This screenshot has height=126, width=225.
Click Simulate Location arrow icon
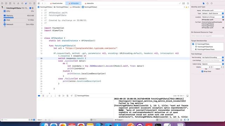(x=71, y=96)
